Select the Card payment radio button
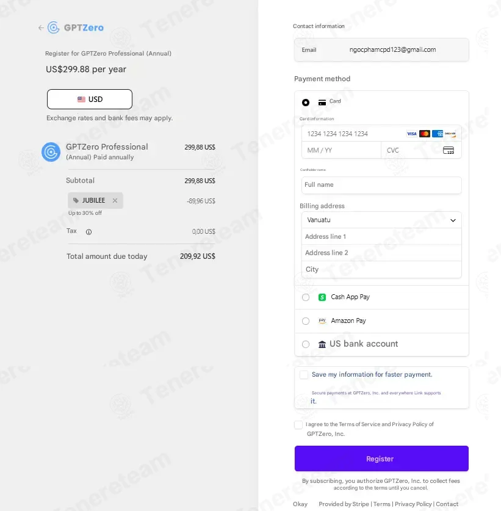Screen dimensions: 501x511 point(306,103)
